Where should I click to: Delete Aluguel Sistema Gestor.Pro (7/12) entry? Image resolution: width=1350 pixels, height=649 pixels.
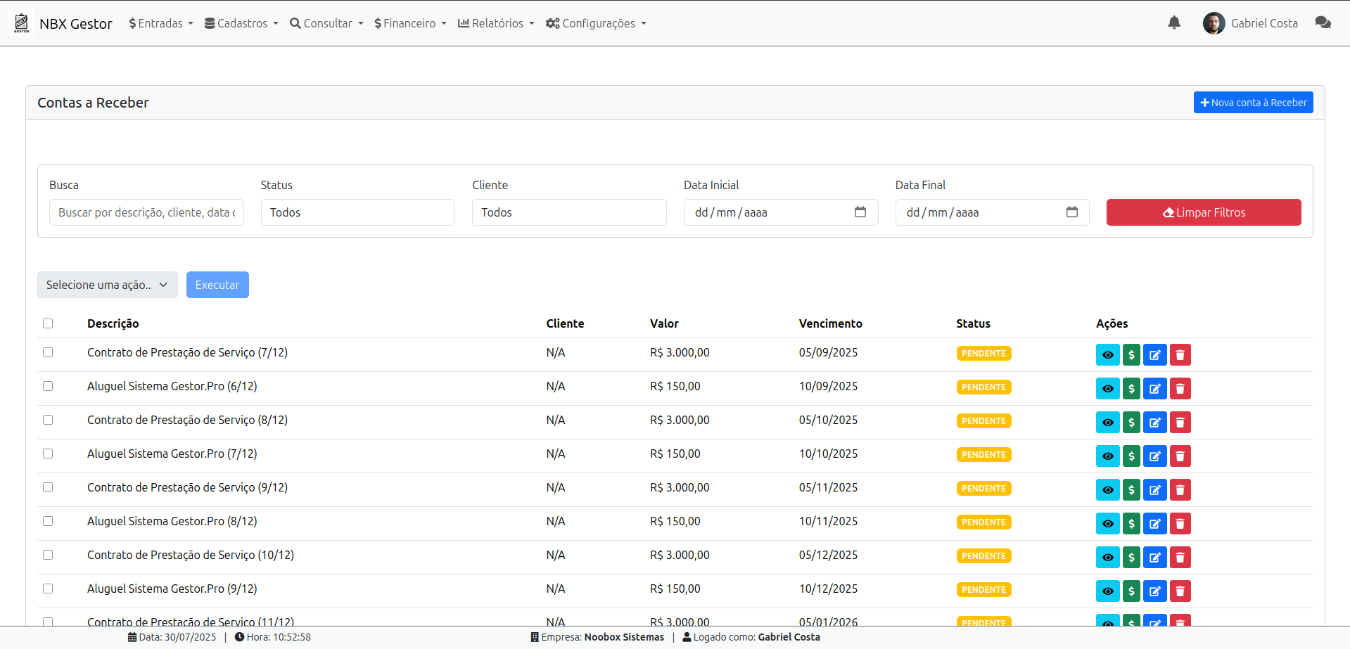1180,456
